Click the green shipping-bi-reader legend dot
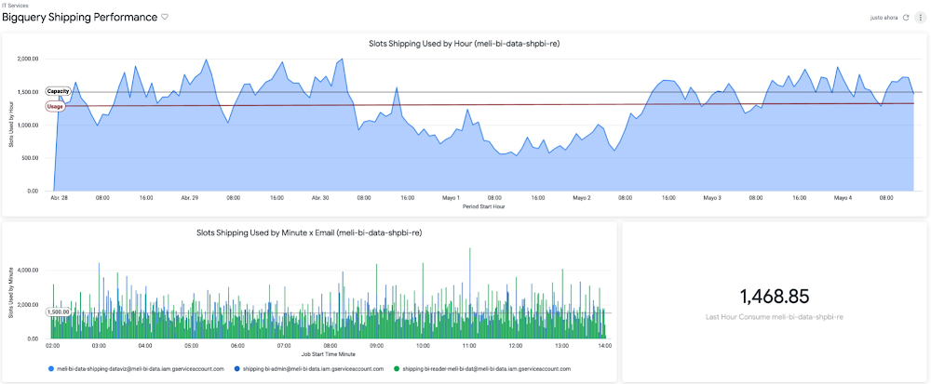931x384 pixels. pyautogui.click(x=396, y=369)
